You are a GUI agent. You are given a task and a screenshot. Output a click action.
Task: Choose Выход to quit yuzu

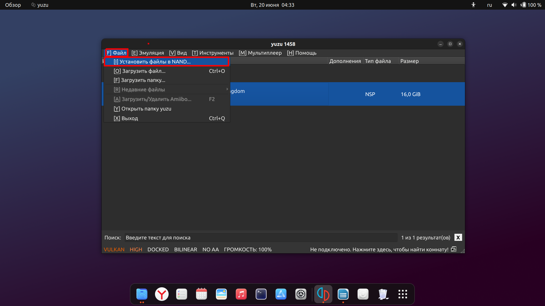click(167, 118)
